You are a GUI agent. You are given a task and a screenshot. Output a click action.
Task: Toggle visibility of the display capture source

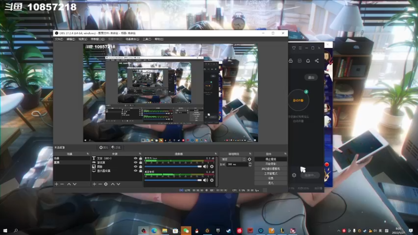pos(135,171)
